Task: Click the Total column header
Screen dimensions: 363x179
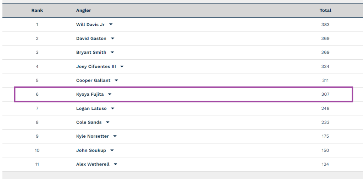Action: (325, 10)
